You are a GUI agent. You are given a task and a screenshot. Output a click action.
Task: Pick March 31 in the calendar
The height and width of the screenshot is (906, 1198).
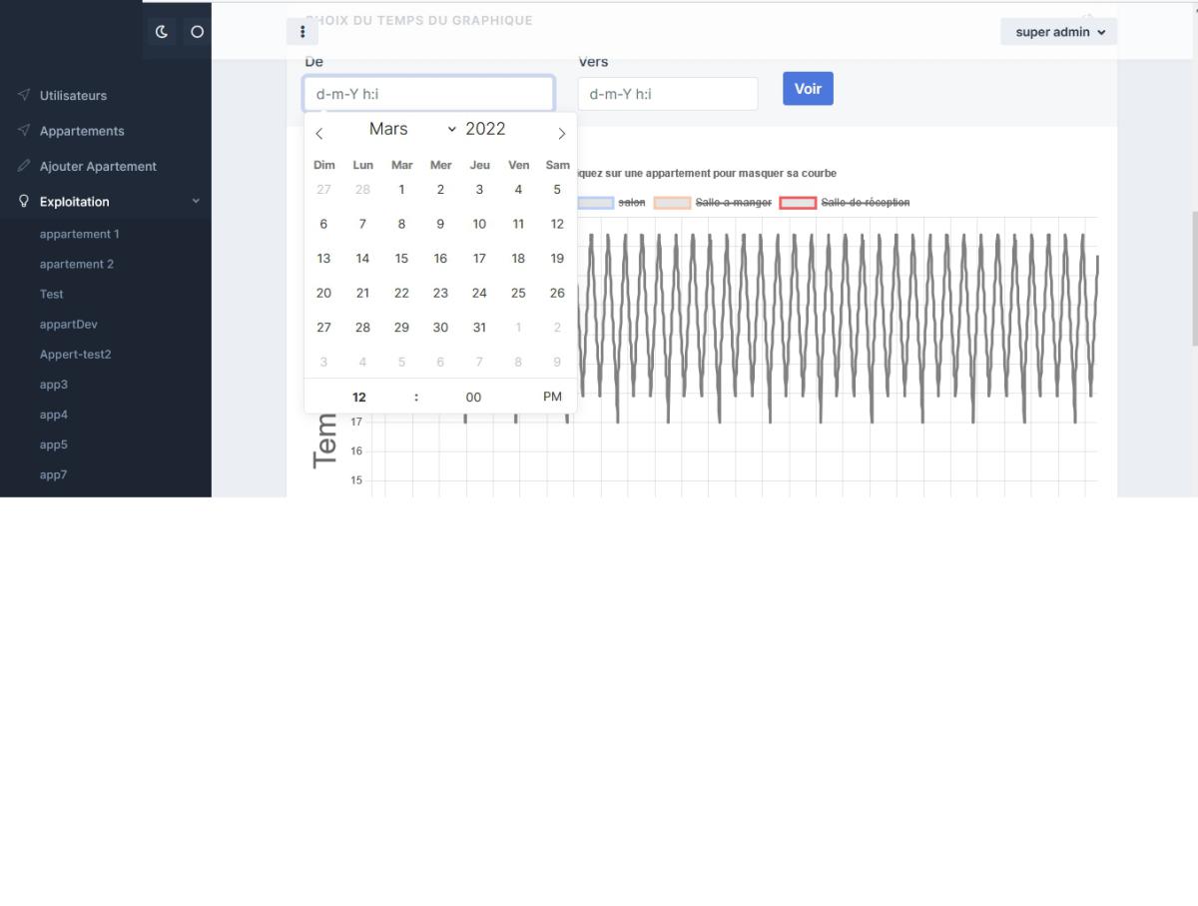(x=479, y=328)
